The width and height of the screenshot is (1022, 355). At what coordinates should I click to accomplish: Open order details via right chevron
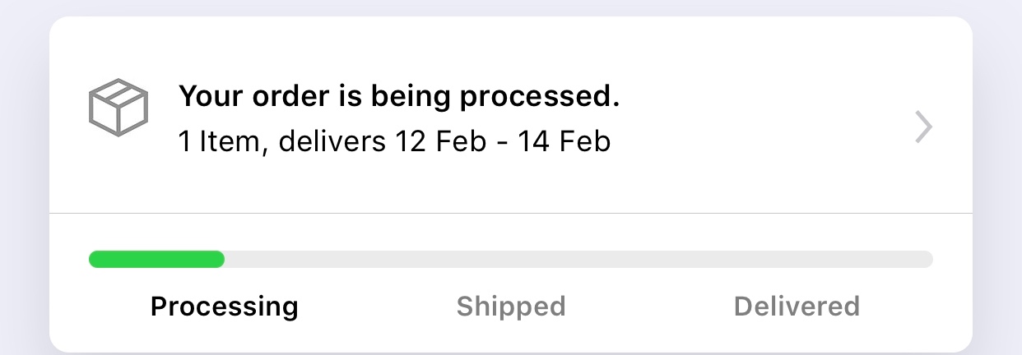click(924, 128)
